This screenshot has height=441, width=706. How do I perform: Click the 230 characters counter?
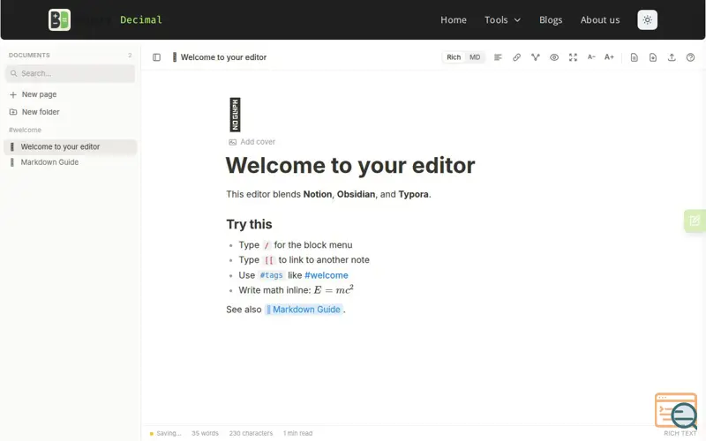251,433
